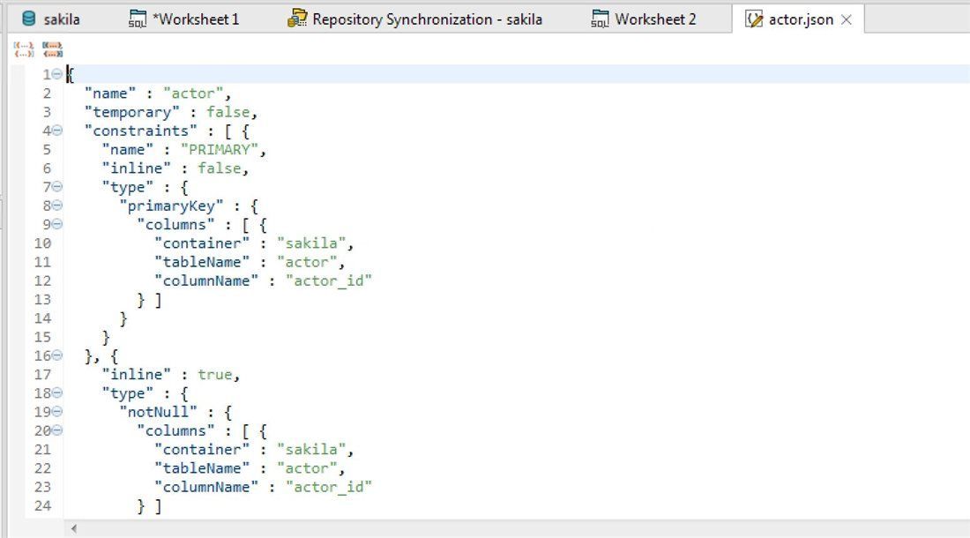The height and width of the screenshot is (538, 970).
Task: Click the "temporary" key on line 3
Action: coord(131,112)
